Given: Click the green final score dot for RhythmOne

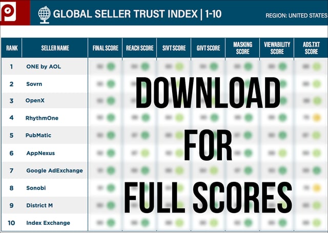Looking at the screenshot, I should tap(111, 118).
